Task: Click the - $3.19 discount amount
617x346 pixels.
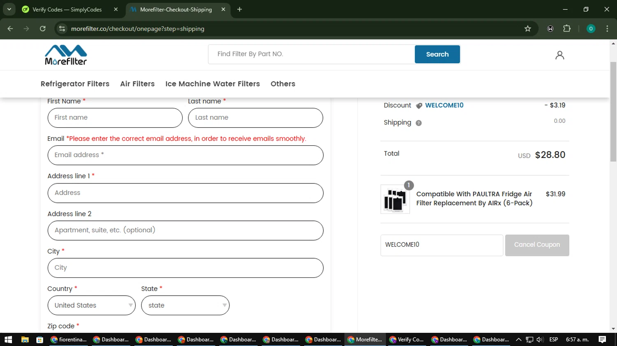Action: click(555, 105)
